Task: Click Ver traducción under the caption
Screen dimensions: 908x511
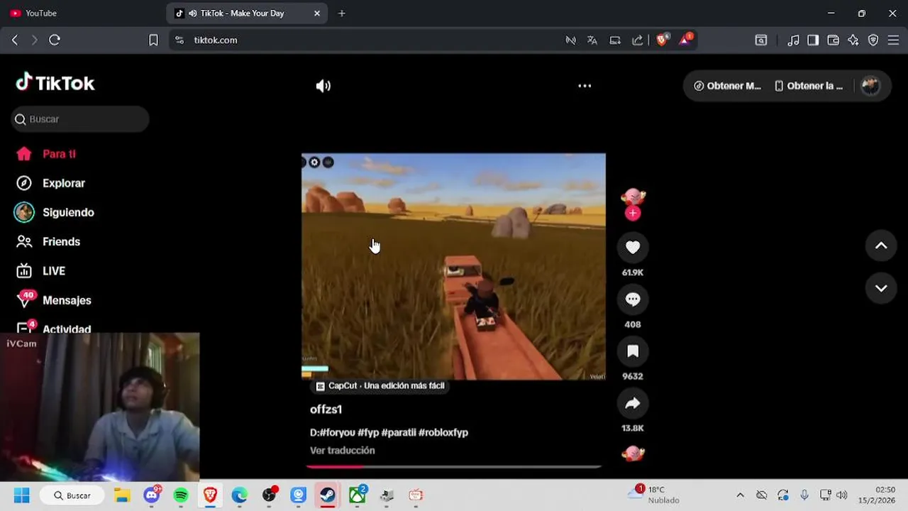Action: coord(343,451)
